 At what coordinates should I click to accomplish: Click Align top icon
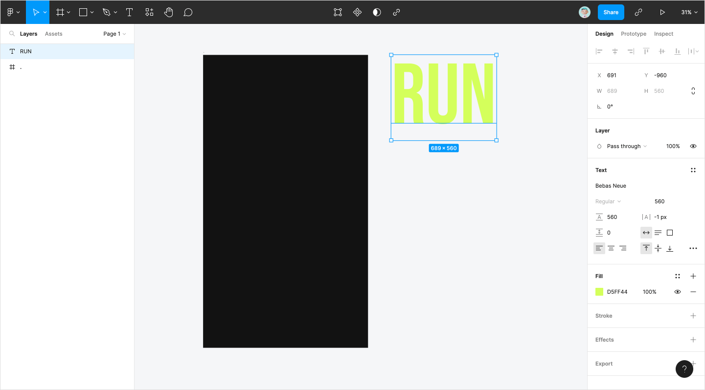click(x=646, y=51)
